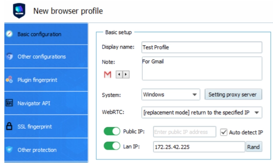
Task: Click the 'WebRTC:' label
Action: point(113,112)
